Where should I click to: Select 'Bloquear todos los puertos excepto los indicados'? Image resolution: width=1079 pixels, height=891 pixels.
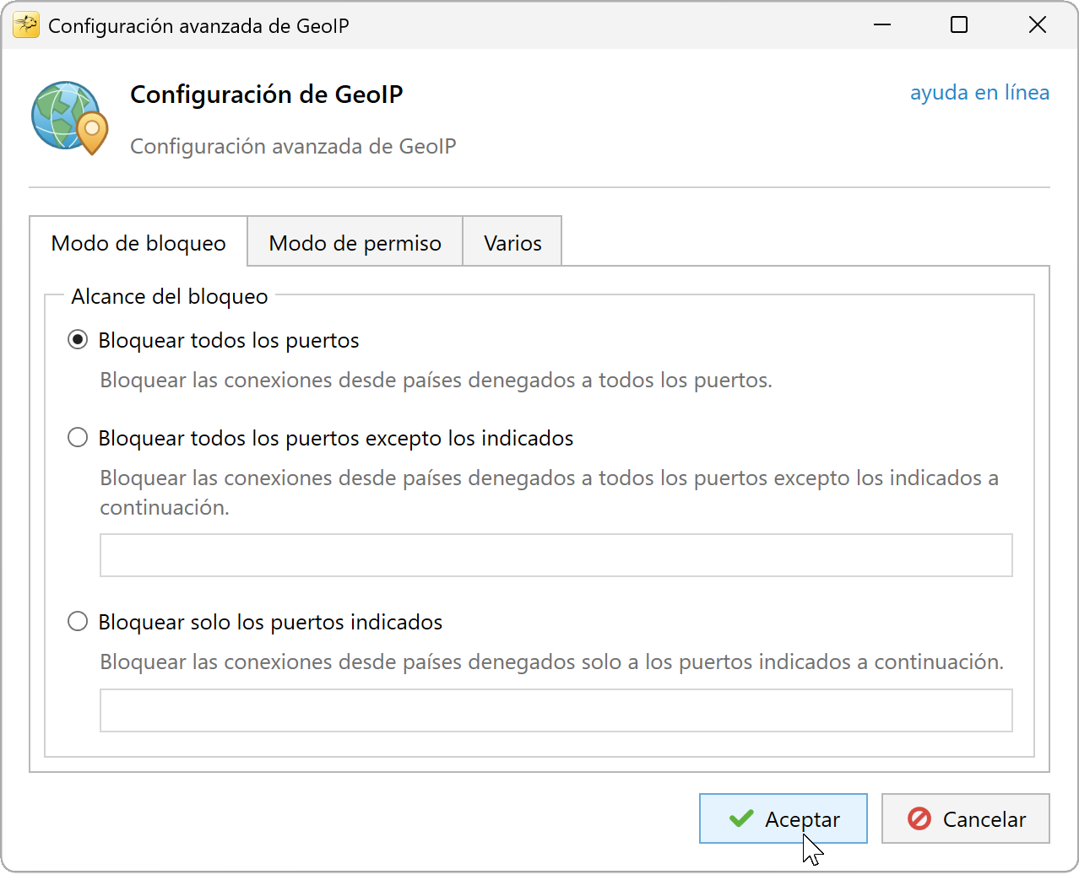(x=78, y=438)
